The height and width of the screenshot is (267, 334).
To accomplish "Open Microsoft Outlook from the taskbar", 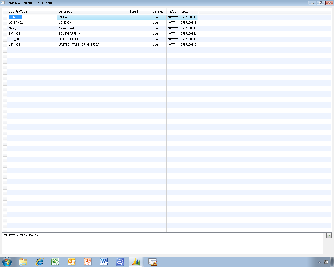I will click(x=71, y=262).
